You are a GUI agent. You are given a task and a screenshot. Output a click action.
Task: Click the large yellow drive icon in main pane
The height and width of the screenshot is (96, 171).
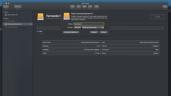(40, 17)
